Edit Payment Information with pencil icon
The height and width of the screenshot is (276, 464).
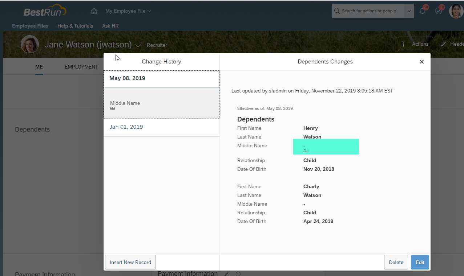pyautogui.click(x=226, y=274)
